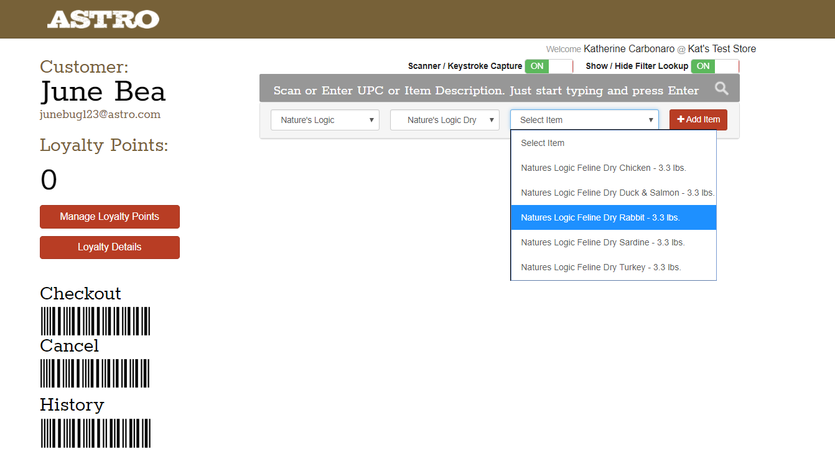Open Loyalty Details
835x469 pixels.
(x=110, y=247)
